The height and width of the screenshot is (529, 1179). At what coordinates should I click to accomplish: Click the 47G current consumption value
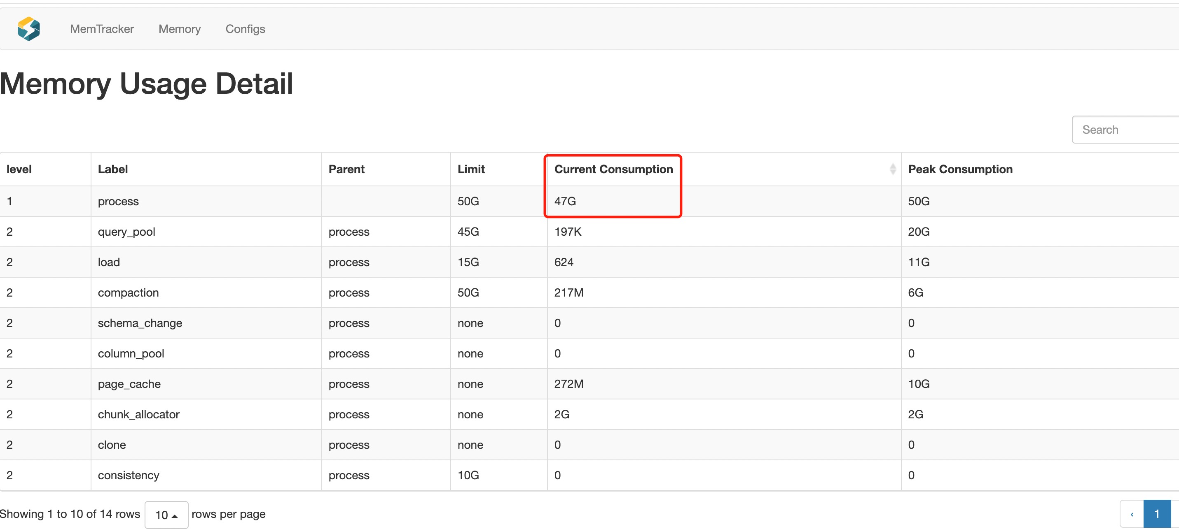click(565, 201)
